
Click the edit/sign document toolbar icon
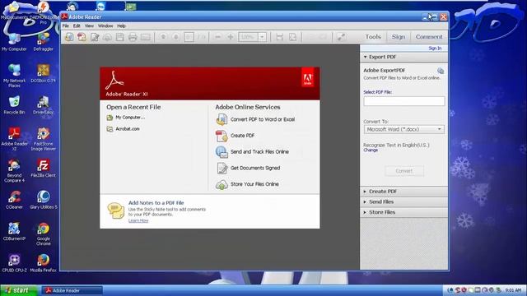[95, 37]
